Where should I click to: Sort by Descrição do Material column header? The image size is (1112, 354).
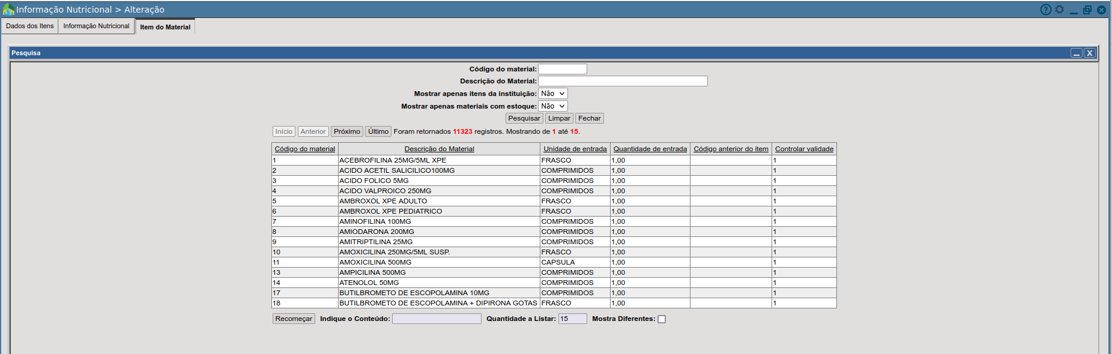click(439, 149)
